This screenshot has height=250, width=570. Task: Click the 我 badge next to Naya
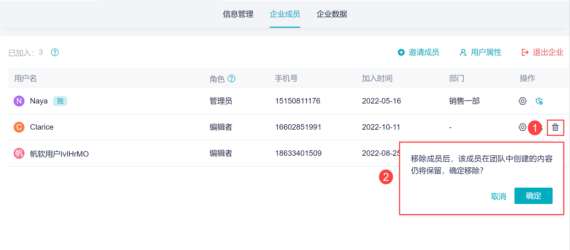click(60, 101)
